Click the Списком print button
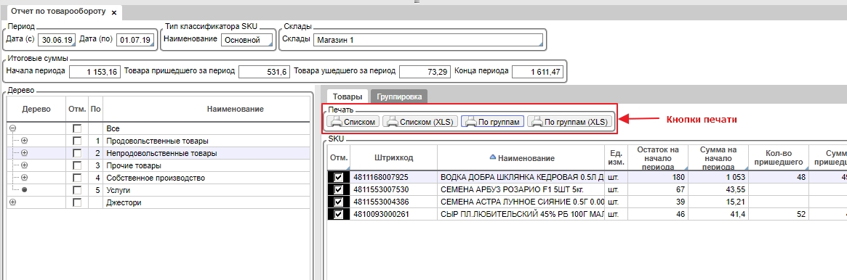 (x=353, y=122)
